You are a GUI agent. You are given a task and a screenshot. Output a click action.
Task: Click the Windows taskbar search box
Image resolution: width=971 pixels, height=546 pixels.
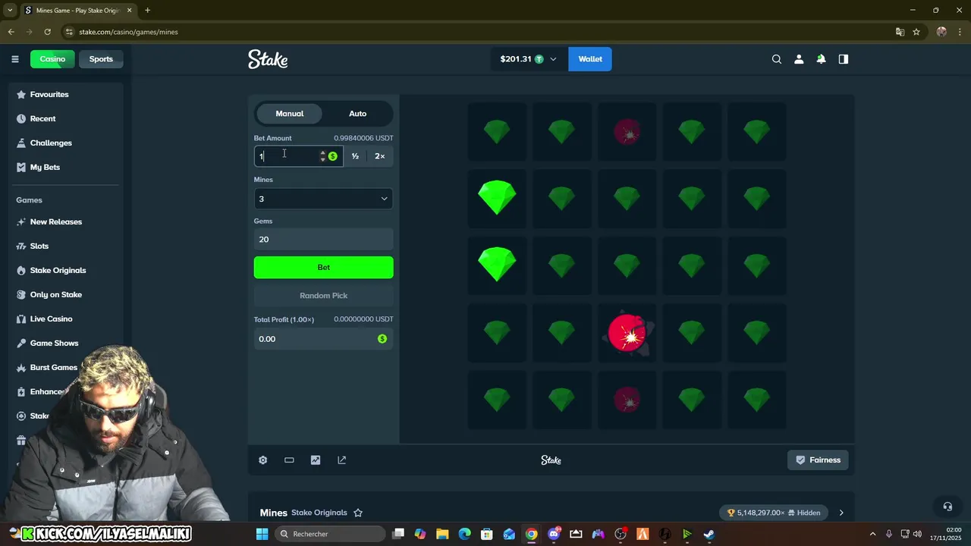pyautogui.click(x=328, y=534)
